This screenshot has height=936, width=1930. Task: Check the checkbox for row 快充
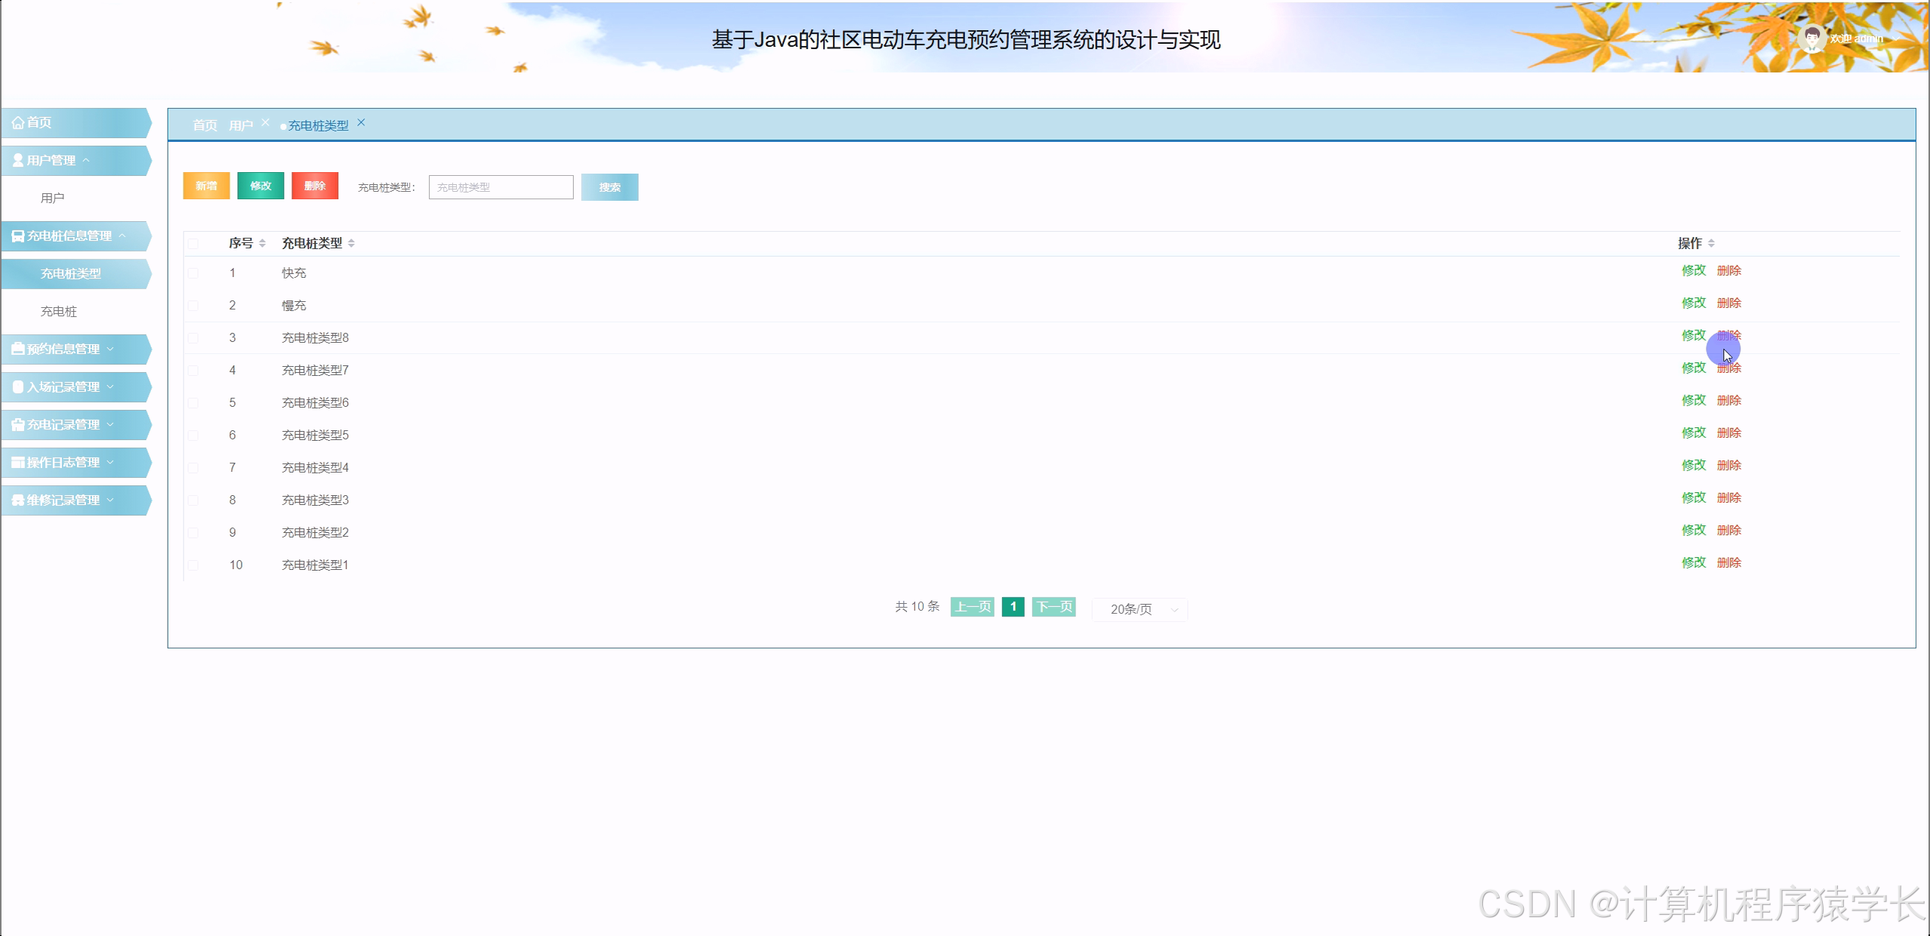point(193,273)
